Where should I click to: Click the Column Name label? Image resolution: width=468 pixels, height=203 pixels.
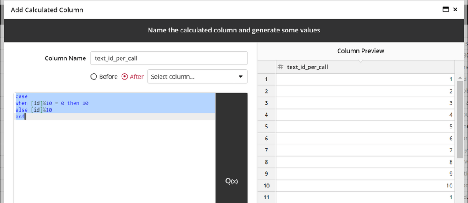(65, 58)
